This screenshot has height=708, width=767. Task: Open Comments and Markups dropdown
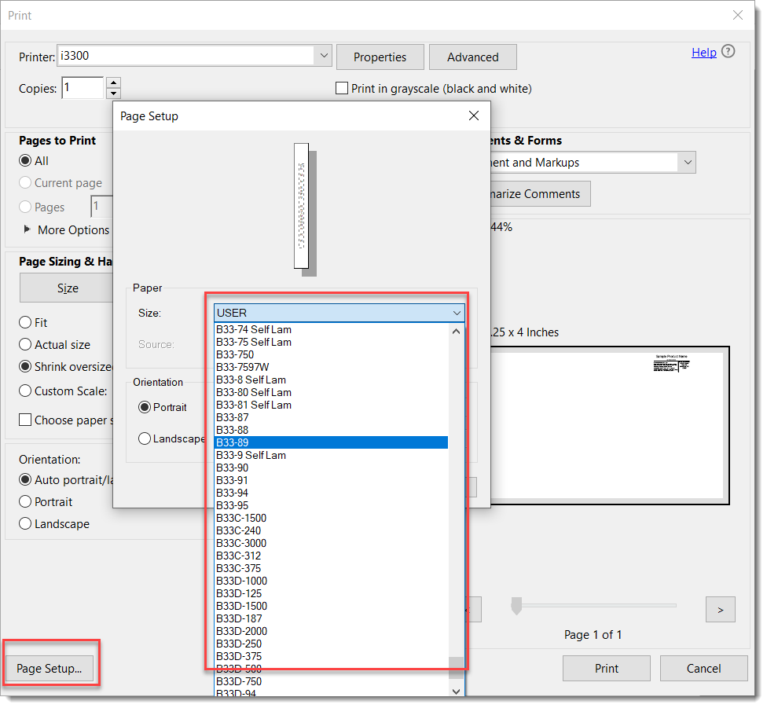point(688,163)
